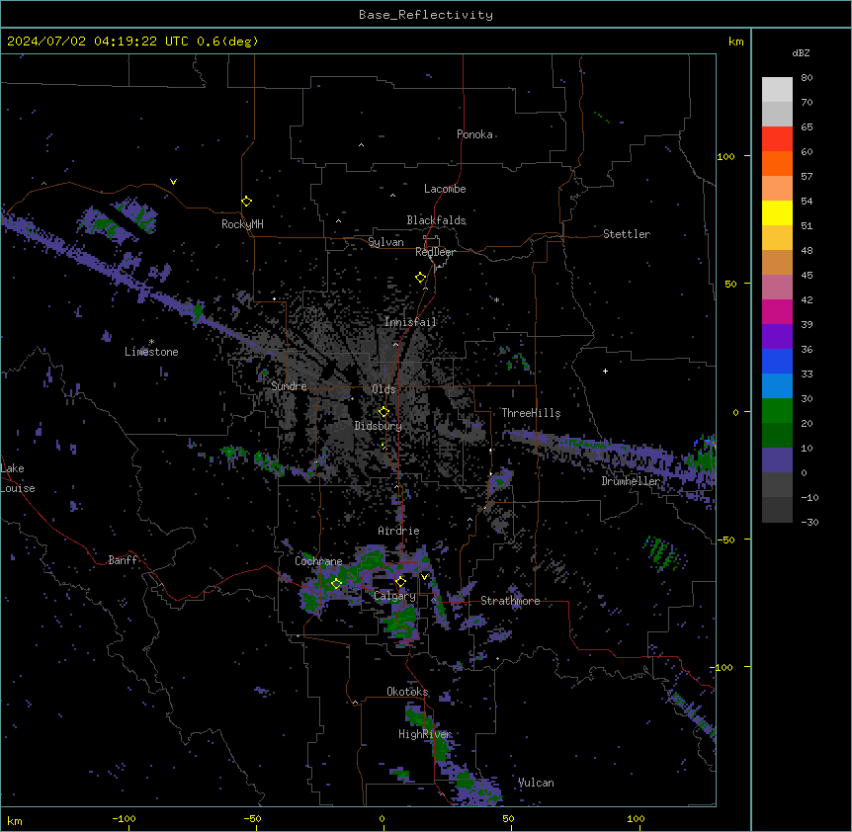This screenshot has width=852, height=832.
Task: Click the asterisk marker above Limestone label
Action: pyautogui.click(x=151, y=342)
